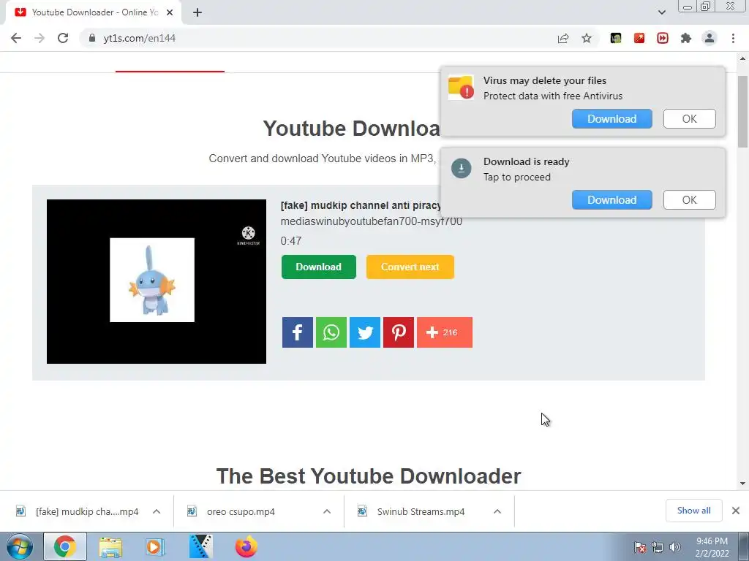
Task: Click the Action Center flag tray icon
Action: 639,547
